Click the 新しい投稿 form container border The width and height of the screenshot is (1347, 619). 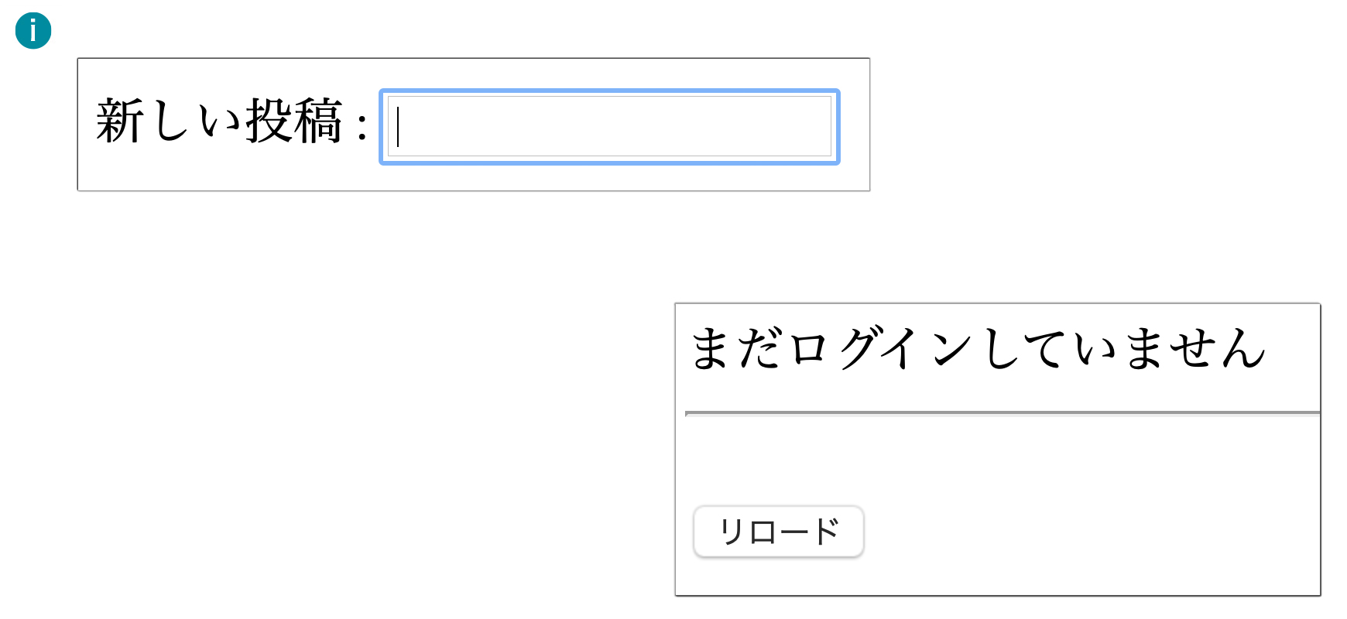point(474,58)
